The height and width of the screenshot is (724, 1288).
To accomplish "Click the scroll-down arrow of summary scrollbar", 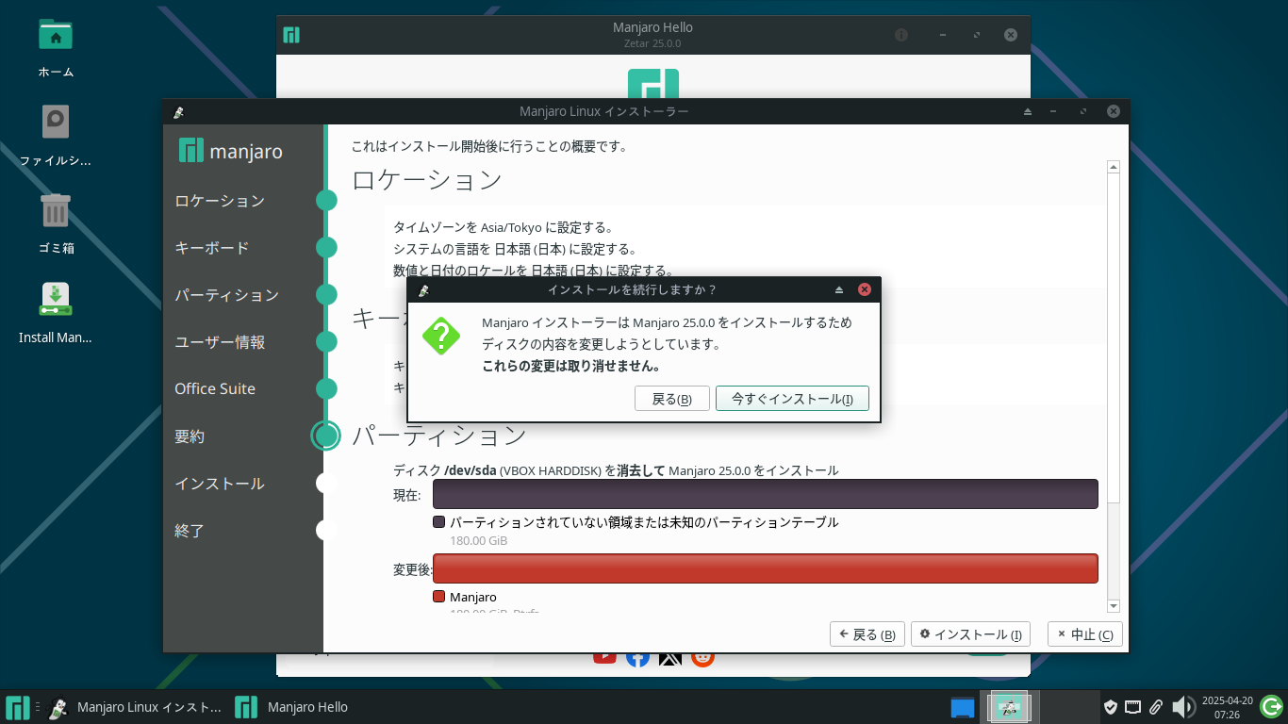I will (x=1114, y=606).
